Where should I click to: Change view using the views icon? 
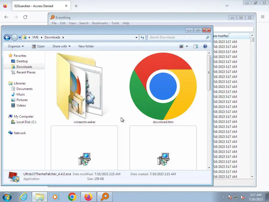pos(181,46)
